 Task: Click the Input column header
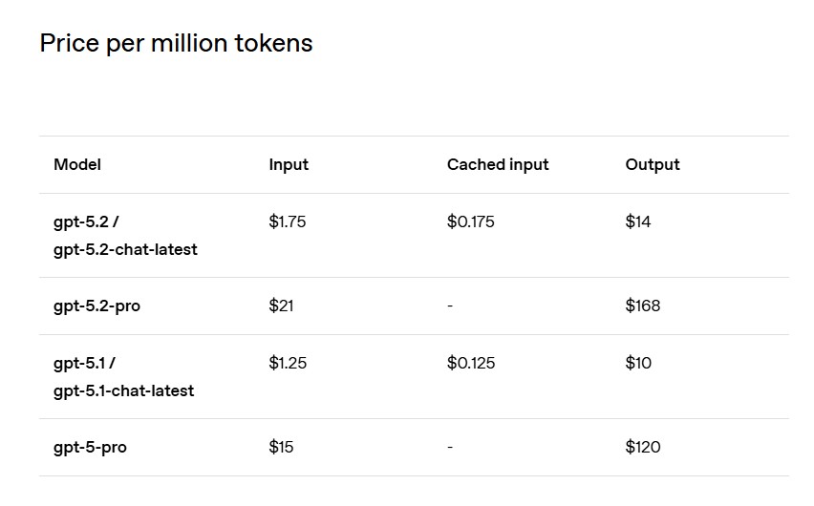[x=289, y=164]
